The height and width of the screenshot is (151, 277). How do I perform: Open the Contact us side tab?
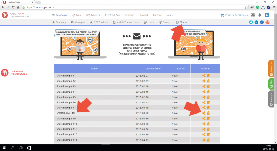click(271, 68)
